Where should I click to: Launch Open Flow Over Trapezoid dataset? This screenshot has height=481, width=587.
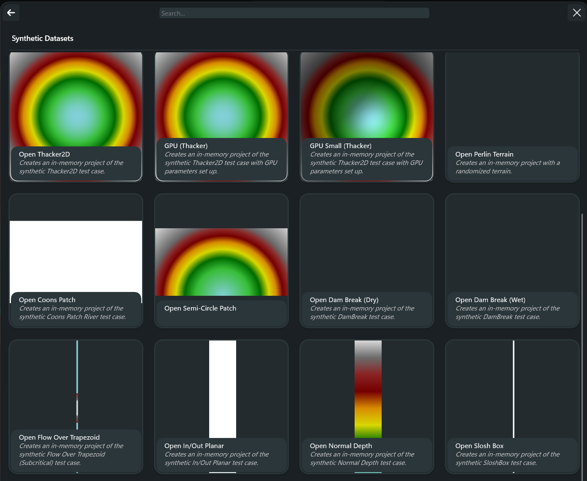click(x=76, y=450)
